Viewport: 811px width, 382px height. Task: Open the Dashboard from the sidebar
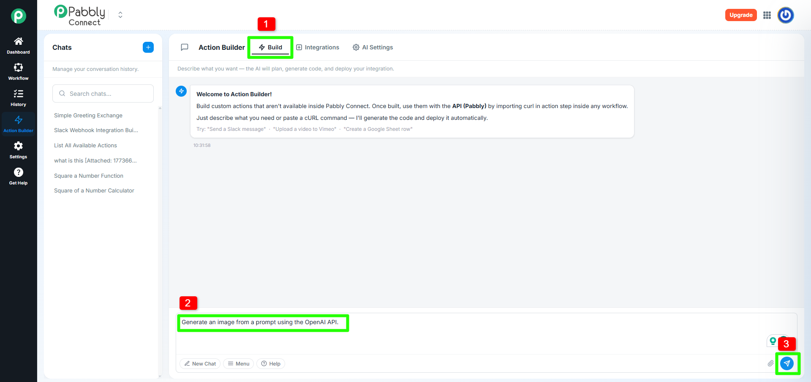tap(18, 46)
